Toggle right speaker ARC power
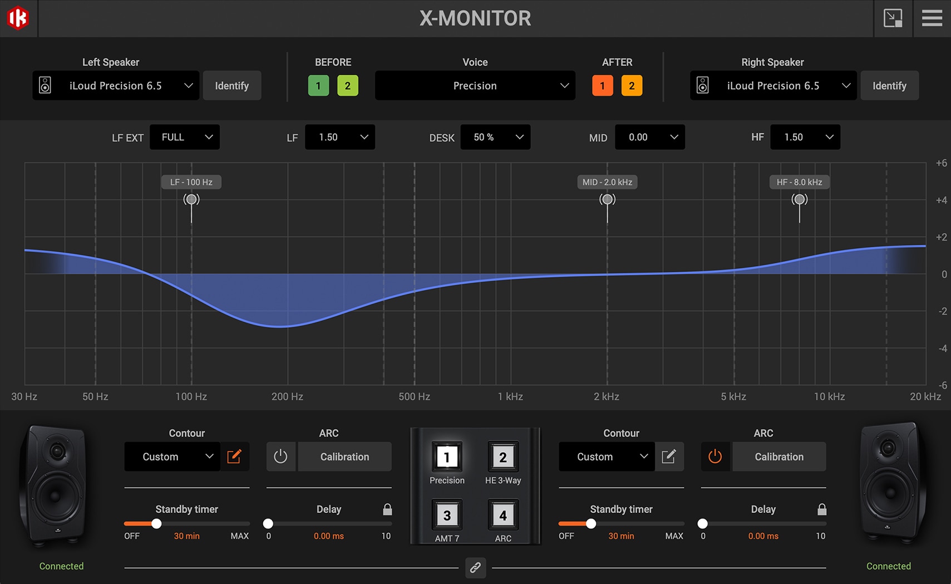 (715, 457)
